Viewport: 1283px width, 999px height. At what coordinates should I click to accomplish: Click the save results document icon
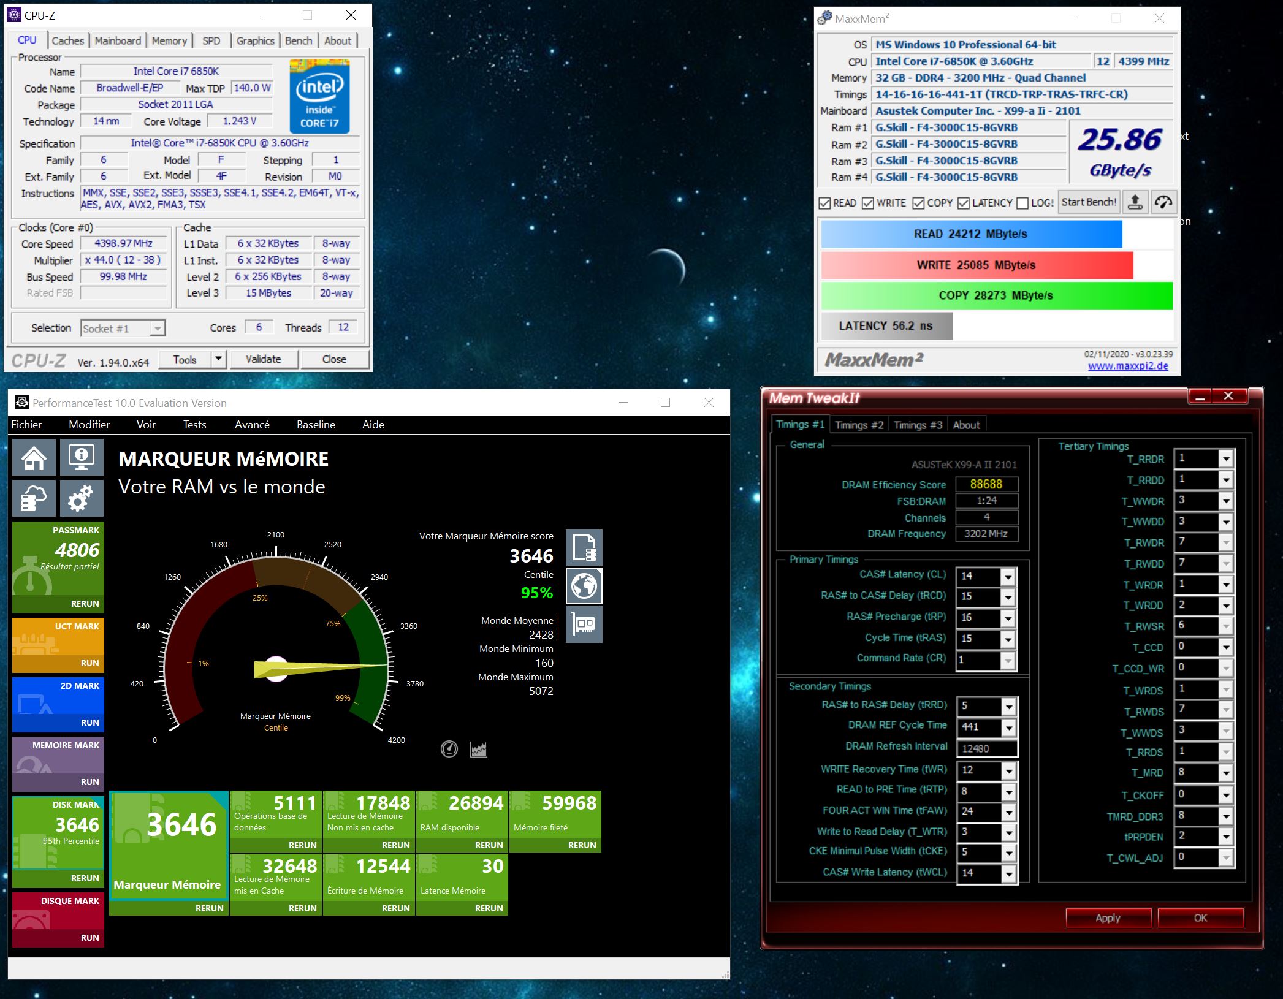[x=584, y=547]
